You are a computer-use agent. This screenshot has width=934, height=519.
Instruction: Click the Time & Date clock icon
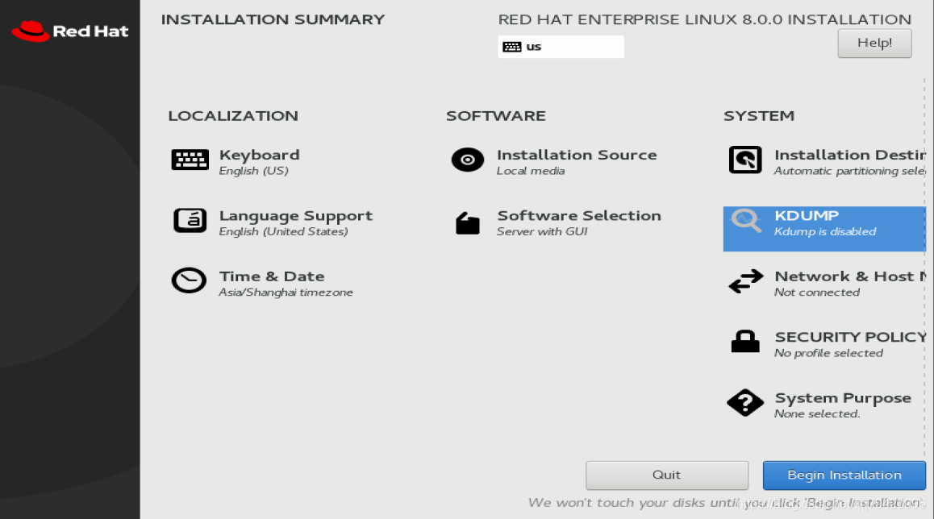pyautogui.click(x=189, y=280)
